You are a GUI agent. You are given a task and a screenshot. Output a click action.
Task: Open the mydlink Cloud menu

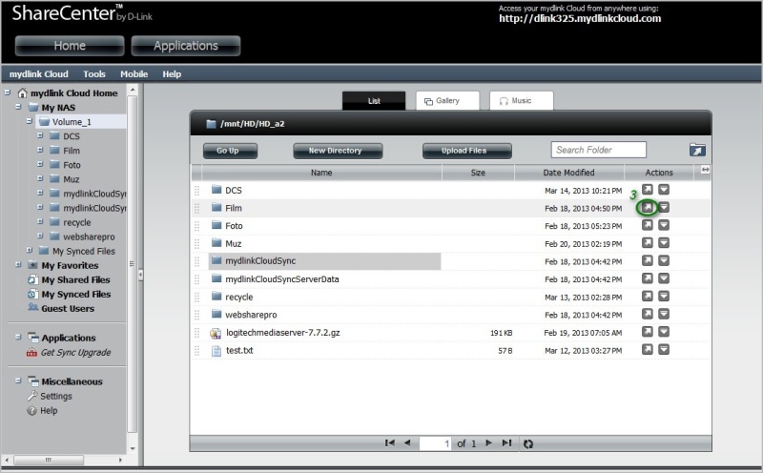point(39,74)
